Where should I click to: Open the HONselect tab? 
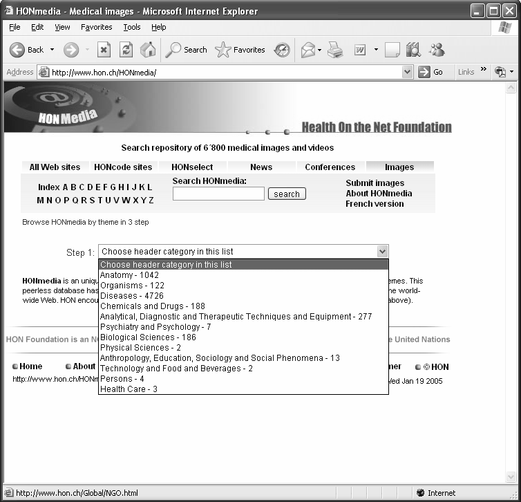pyautogui.click(x=192, y=167)
